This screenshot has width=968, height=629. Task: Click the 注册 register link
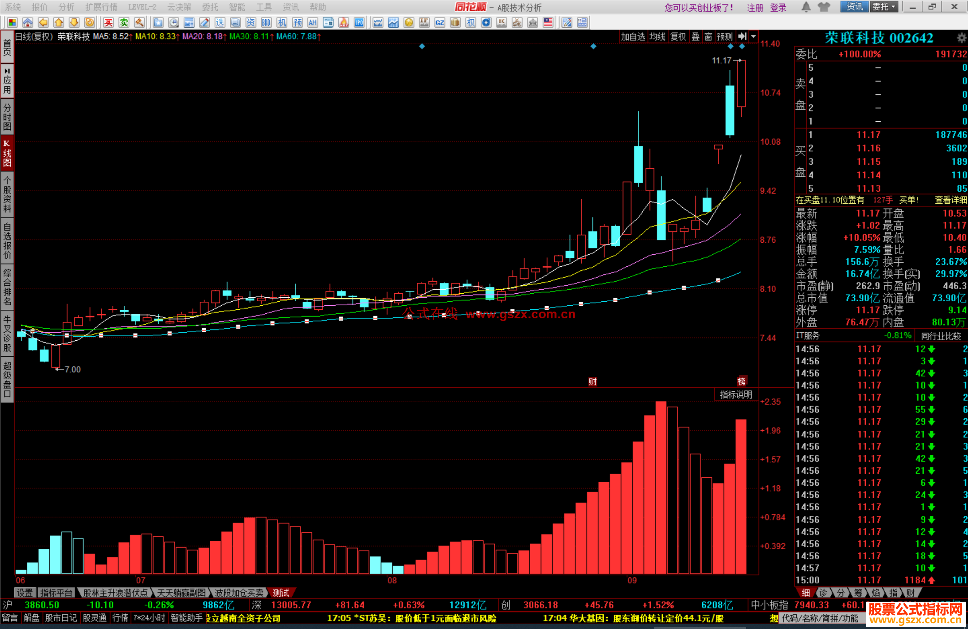point(755,8)
